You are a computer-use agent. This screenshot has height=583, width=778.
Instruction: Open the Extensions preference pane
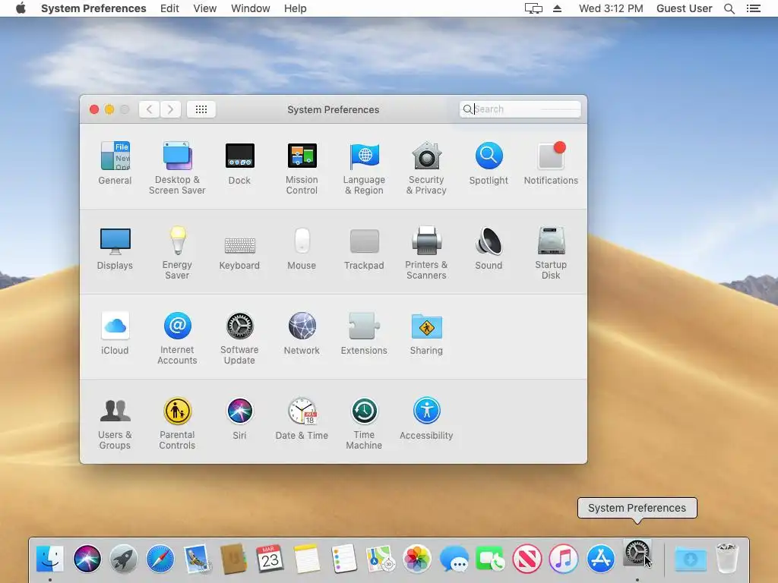[x=364, y=334]
